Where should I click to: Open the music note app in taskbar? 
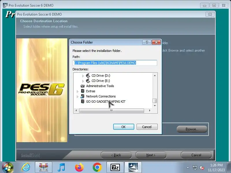coord(61,168)
